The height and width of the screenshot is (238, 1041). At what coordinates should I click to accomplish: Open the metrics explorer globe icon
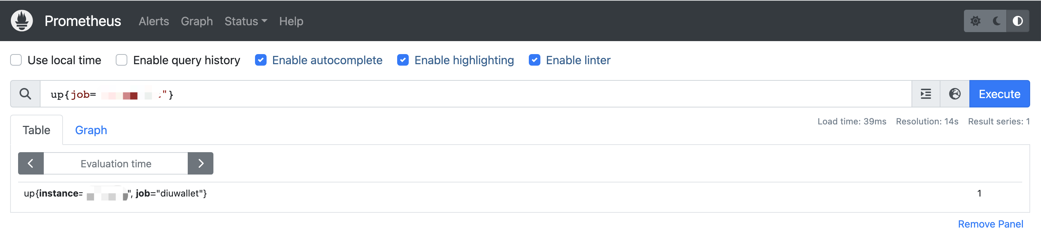[x=955, y=94]
